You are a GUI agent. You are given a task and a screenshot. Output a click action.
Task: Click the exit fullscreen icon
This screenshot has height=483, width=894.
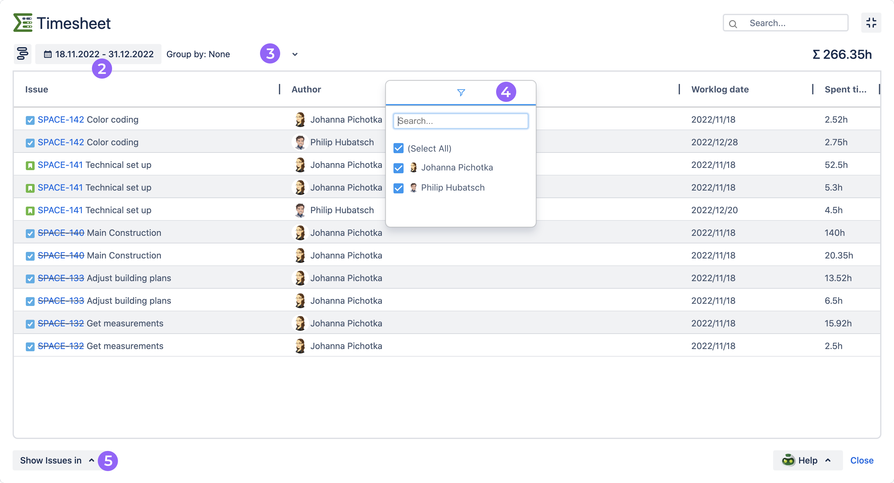coord(871,23)
